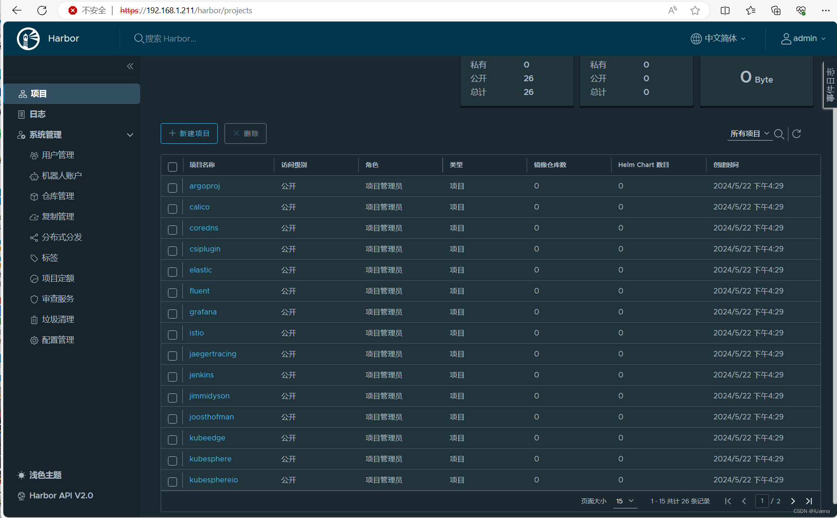Open the jaegertracing project link
This screenshot has width=837, height=518.
[x=213, y=354]
